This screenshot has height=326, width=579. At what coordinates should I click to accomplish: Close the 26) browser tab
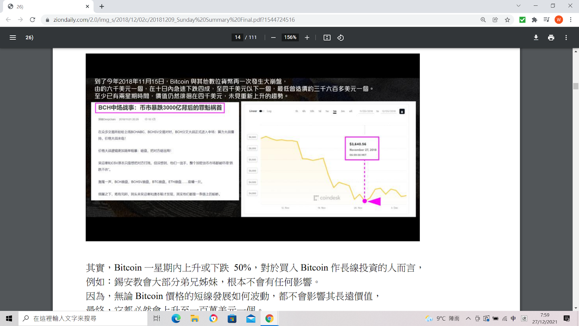[x=87, y=7]
